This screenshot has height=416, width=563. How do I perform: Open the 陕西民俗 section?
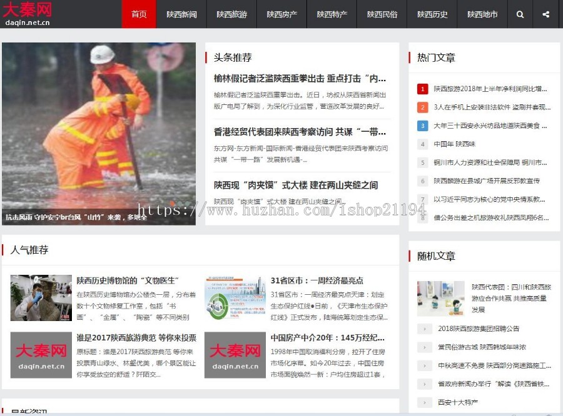(x=382, y=14)
